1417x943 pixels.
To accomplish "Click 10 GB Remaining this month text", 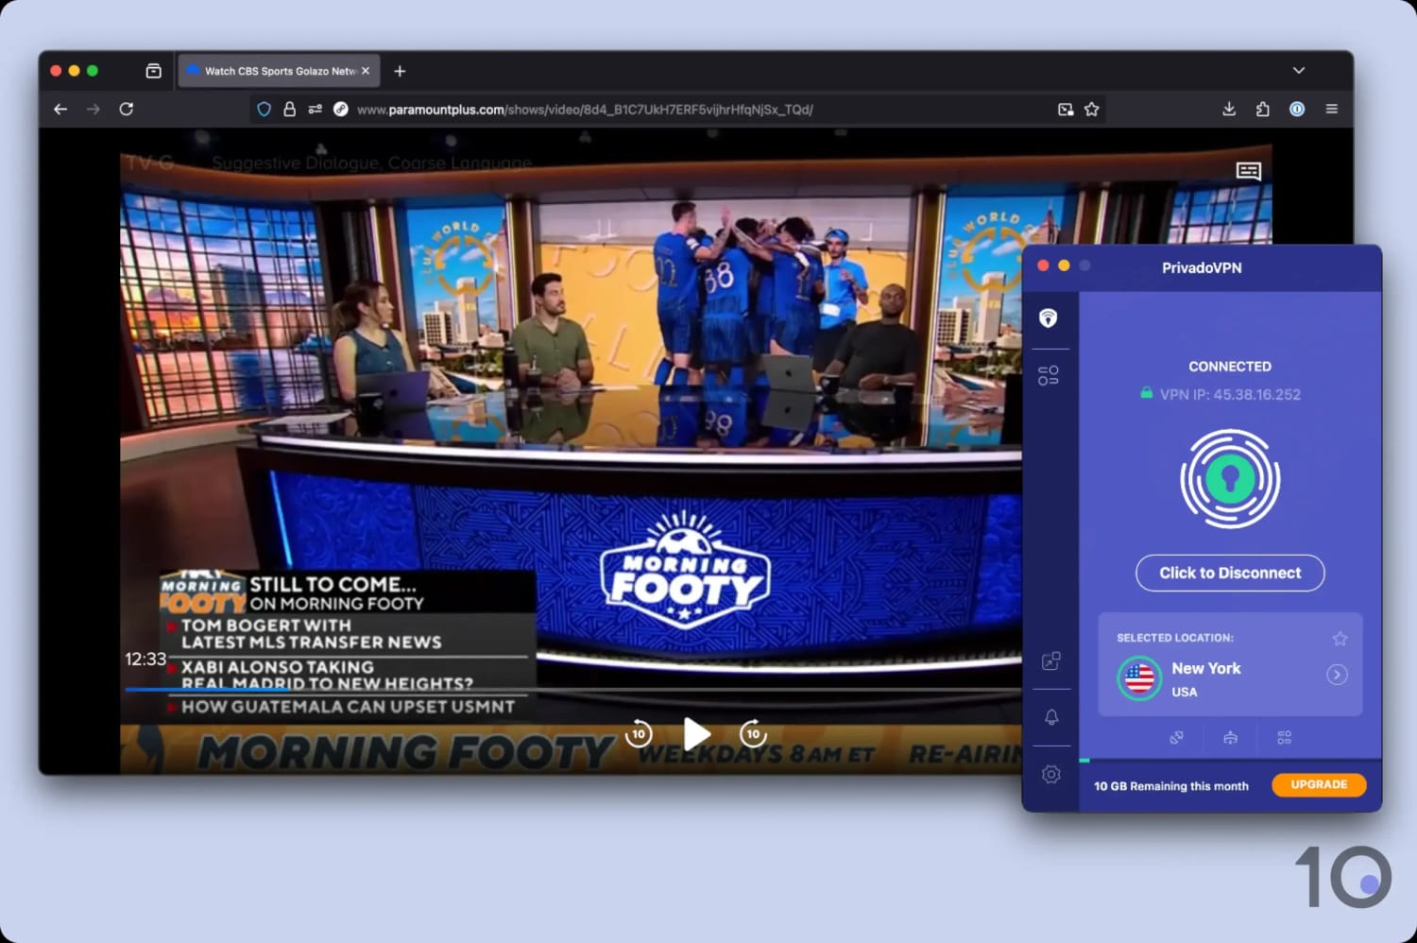I will point(1171,786).
